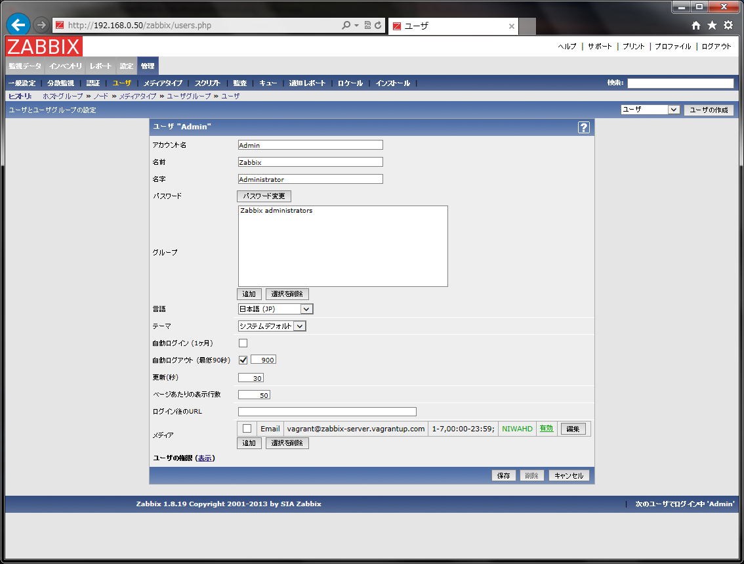This screenshot has height=564, width=744.
Task: Select the 管理 main menu tab
Action: pyautogui.click(x=148, y=66)
